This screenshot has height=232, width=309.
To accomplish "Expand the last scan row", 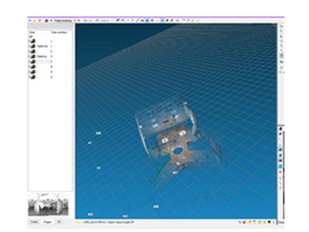I will tap(29, 77).
